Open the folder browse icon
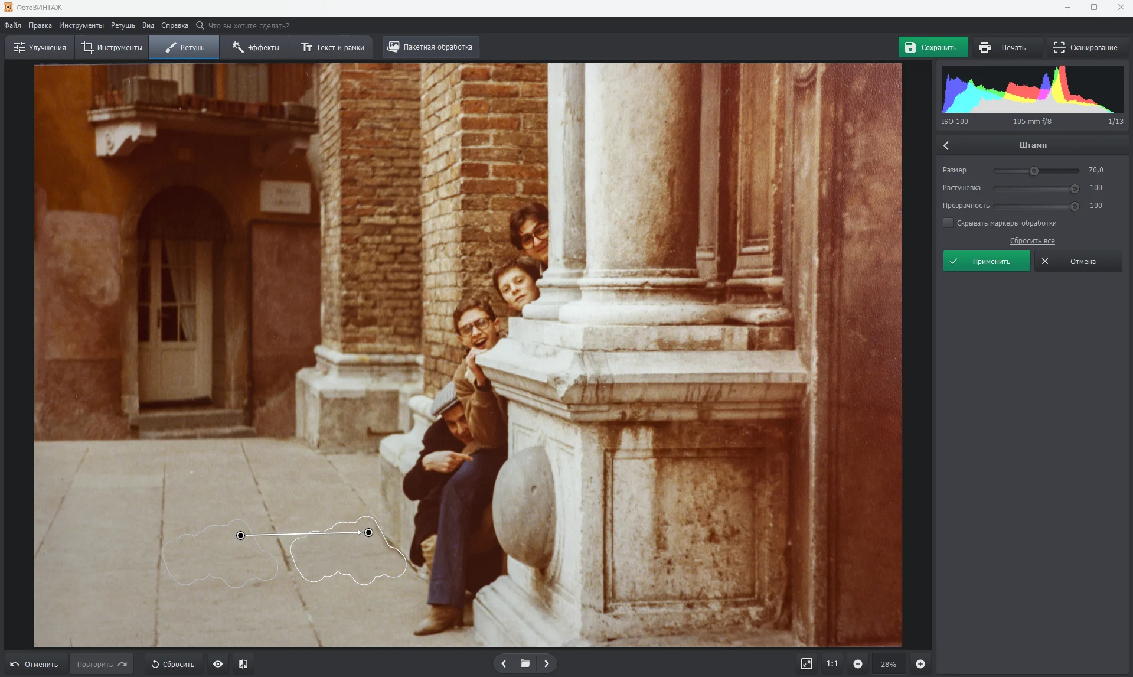This screenshot has width=1133, height=677. point(525,663)
